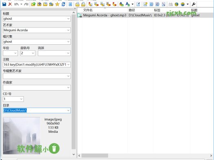Click the yellow-blue globe tag source icon
214x160 pixels.
(x=177, y=4)
